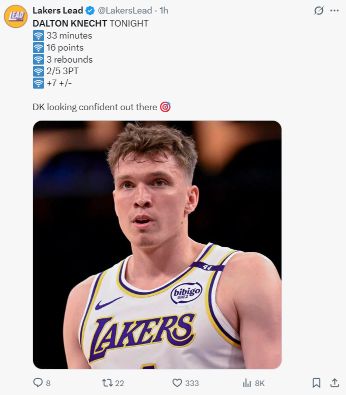Enlarge the Dalton Knecht photo
The image size is (346, 395).
[x=157, y=244]
